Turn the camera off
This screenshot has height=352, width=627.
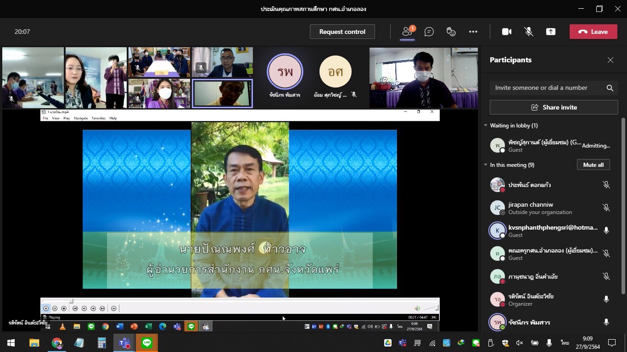506,32
